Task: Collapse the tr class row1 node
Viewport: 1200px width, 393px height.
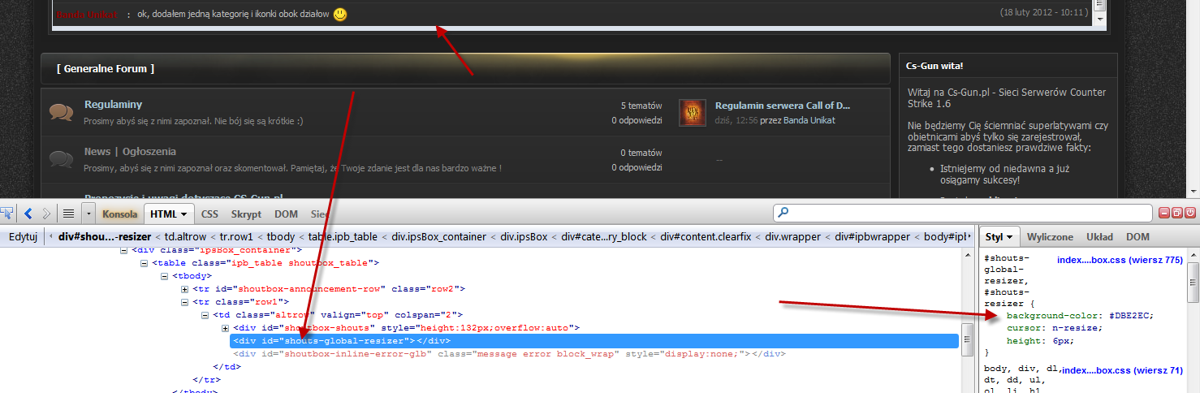Action: [x=185, y=302]
